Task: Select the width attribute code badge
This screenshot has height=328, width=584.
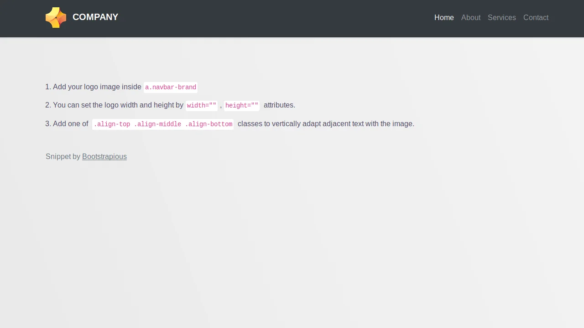Action: click(201, 105)
